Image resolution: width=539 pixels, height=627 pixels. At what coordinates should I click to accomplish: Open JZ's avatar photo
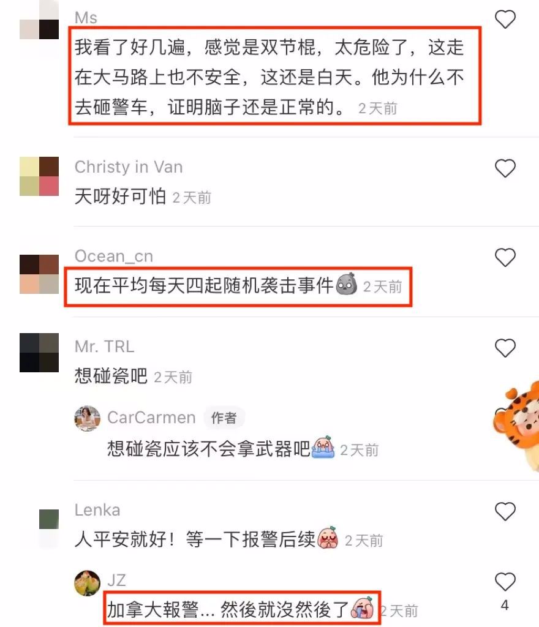(x=87, y=583)
